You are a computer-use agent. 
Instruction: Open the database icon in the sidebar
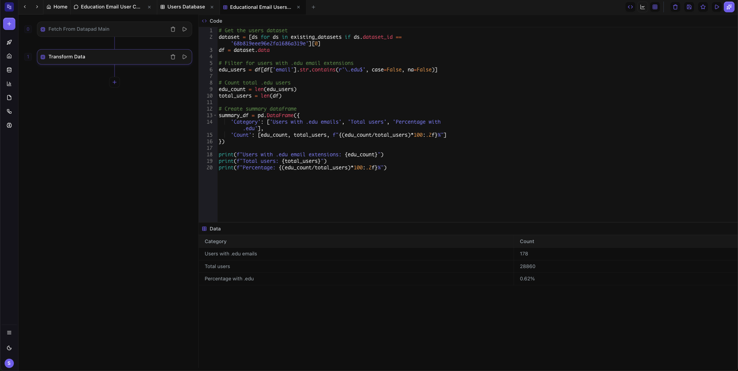9,70
